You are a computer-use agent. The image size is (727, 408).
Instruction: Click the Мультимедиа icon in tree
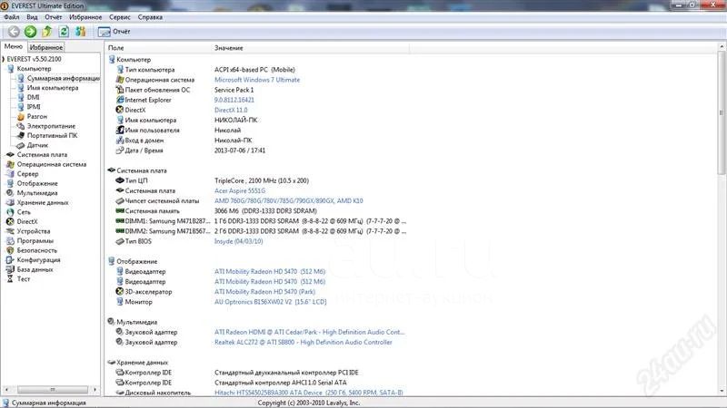tap(10, 193)
